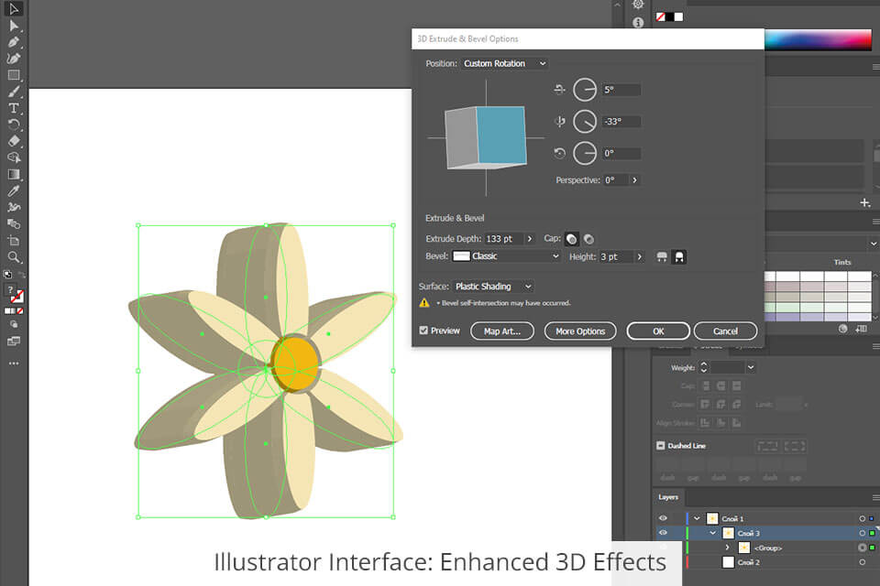
Task: Click the fill/stroke swatch in toolbar
Action: [16, 294]
